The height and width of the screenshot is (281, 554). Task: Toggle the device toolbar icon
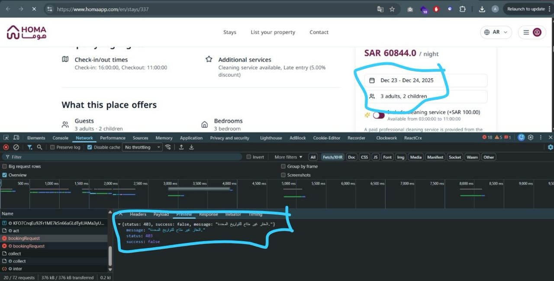pos(16,138)
